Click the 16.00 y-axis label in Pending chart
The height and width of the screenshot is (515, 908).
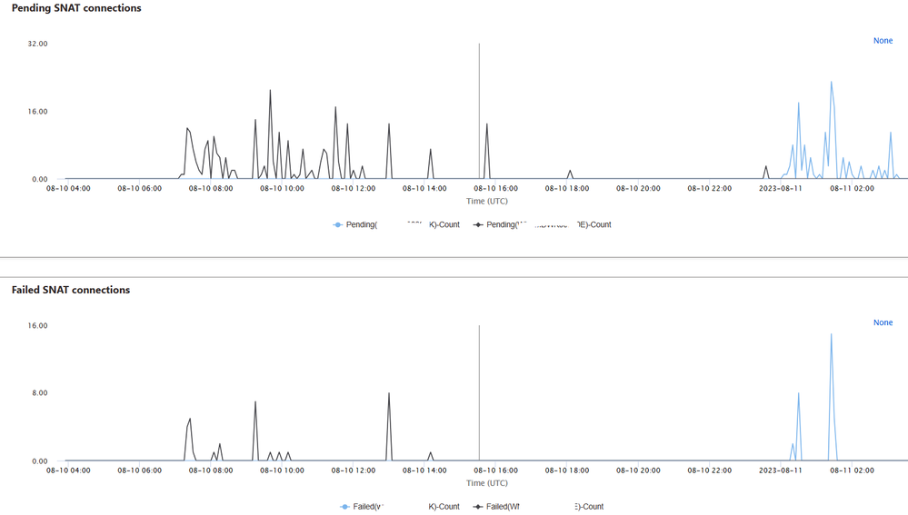coord(37,111)
